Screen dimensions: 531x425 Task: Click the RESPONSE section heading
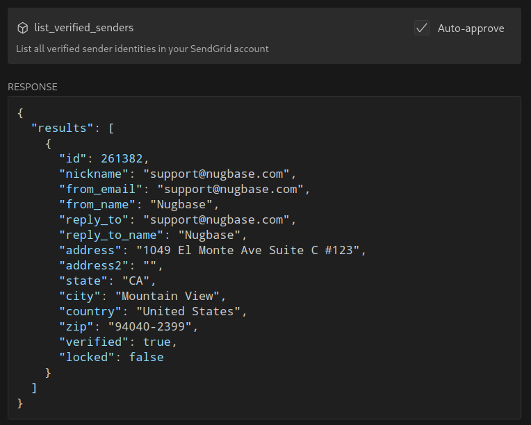(33, 87)
